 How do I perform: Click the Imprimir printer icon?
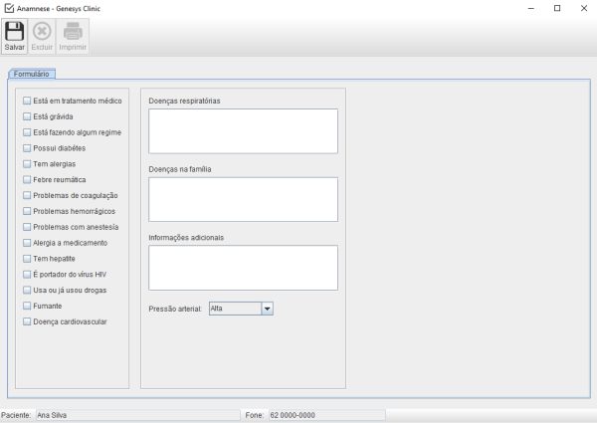(x=73, y=31)
